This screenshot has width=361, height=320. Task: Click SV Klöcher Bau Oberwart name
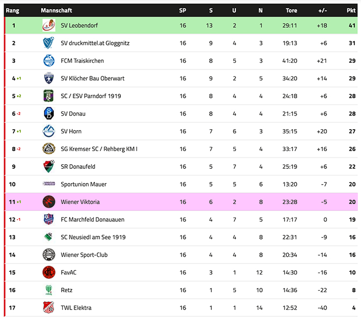coord(93,78)
